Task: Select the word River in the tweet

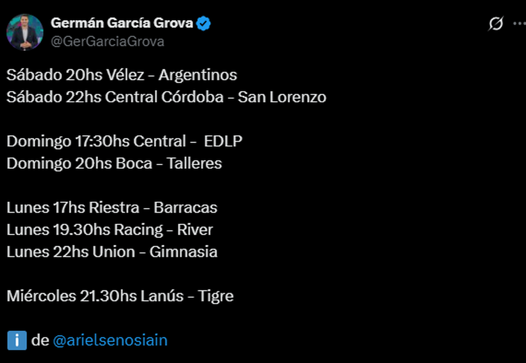Action: click(x=195, y=229)
